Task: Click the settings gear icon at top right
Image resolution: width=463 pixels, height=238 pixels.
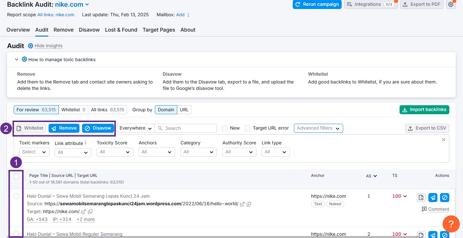Action: coord(451,4)
